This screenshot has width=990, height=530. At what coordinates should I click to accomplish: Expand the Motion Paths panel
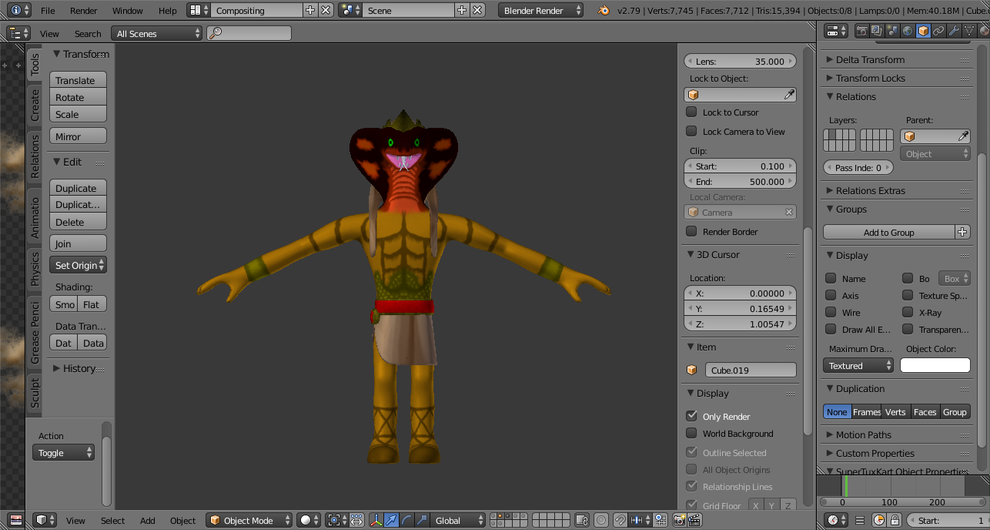pos(863,435)
